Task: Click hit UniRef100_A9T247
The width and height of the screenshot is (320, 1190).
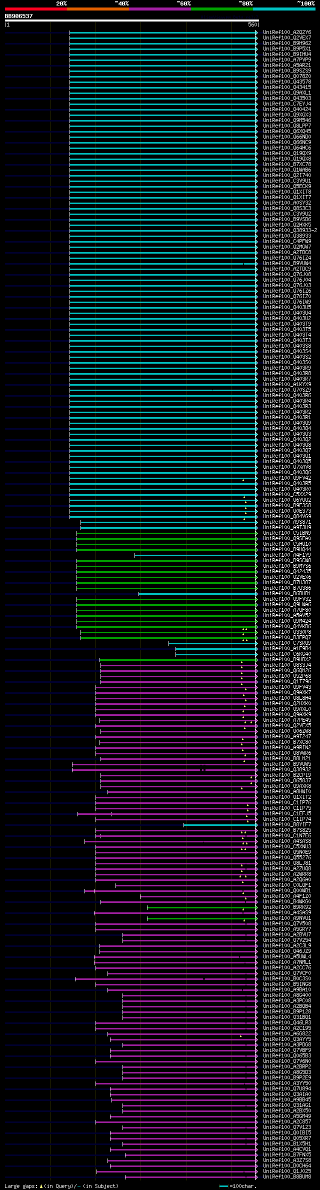Action: pos(287,736)
